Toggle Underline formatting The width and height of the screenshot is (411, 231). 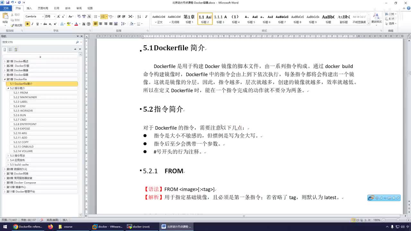(x=37, y=24)
